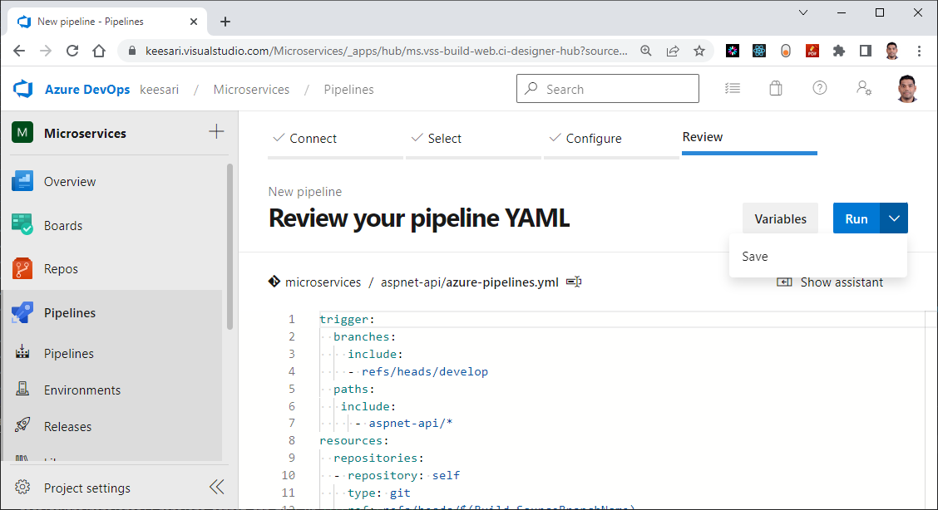Open the Releases rocket icon
The width and height of the screenshot is (938, 510).
pyautogui.click(x=22, y=426)
